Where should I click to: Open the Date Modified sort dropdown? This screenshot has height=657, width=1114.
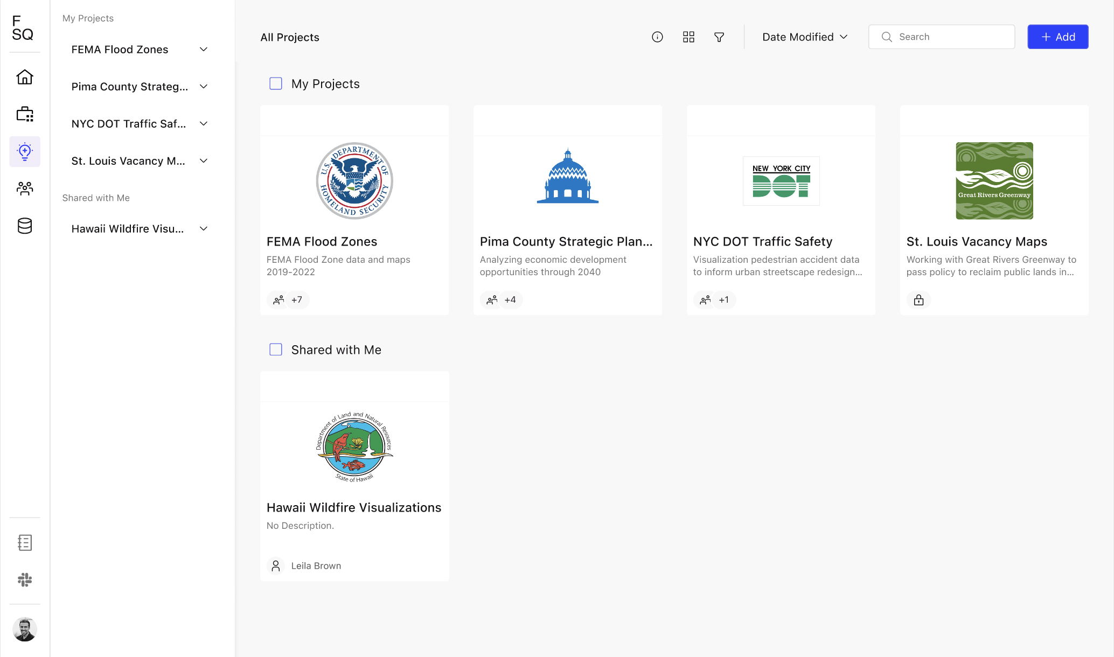pyautogui.click(x=805, y=37)
